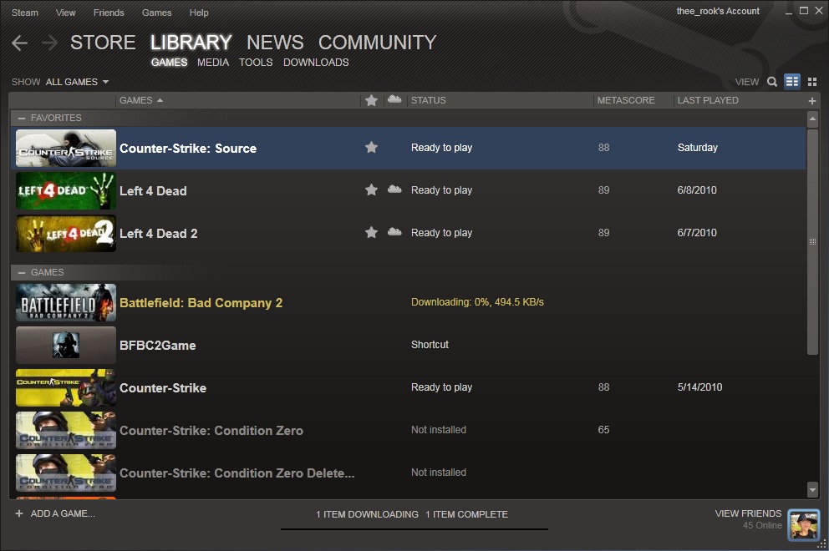829x551 pixels.
Task: Unfavorite Counter-Strike: Source via star
Action: click(371, 148)
